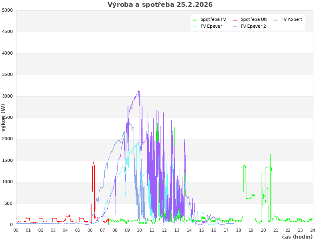Screen dimensions: 321x241
Task: Toggle the FV Axpert legend label
Action: 291,19
